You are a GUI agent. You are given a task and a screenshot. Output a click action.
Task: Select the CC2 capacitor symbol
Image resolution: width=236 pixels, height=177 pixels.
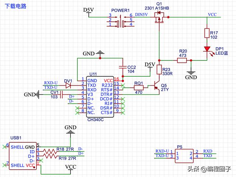pyautogui.click(x=123, y=67)
